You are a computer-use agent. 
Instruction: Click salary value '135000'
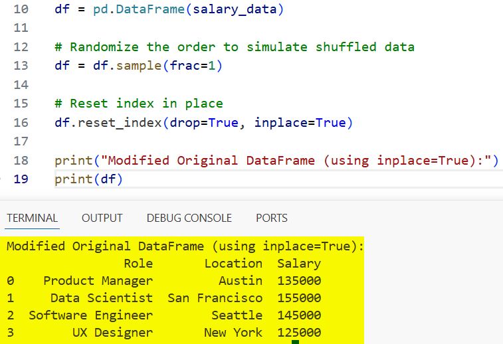click(x=299, y=281)
